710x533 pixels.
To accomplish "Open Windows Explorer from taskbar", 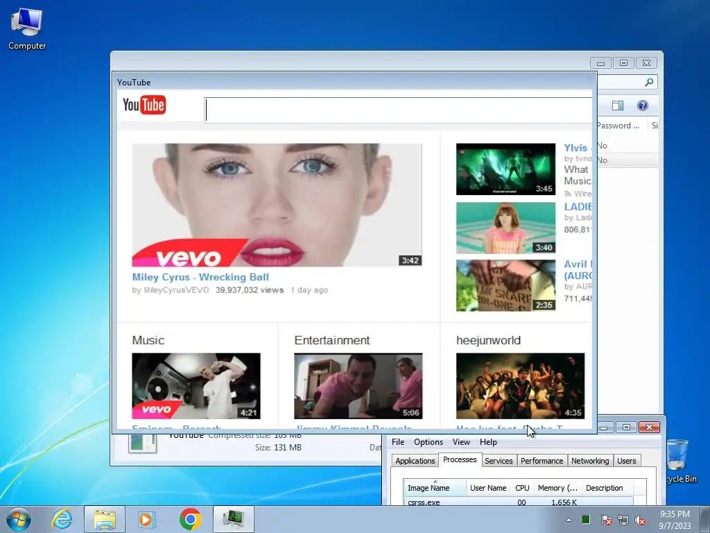I will [105, 519].
